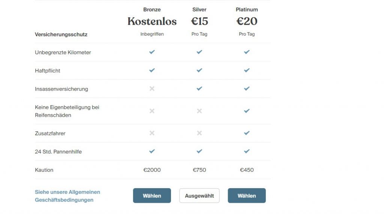Click Bronze cross icon for Zusatzfahrer
The width and height of the screenshot is (384, 214).
(152, 133)
